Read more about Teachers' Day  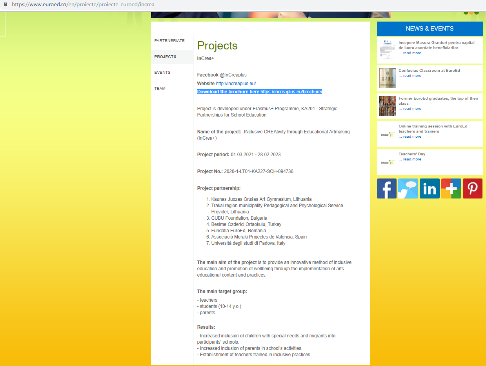412,159
